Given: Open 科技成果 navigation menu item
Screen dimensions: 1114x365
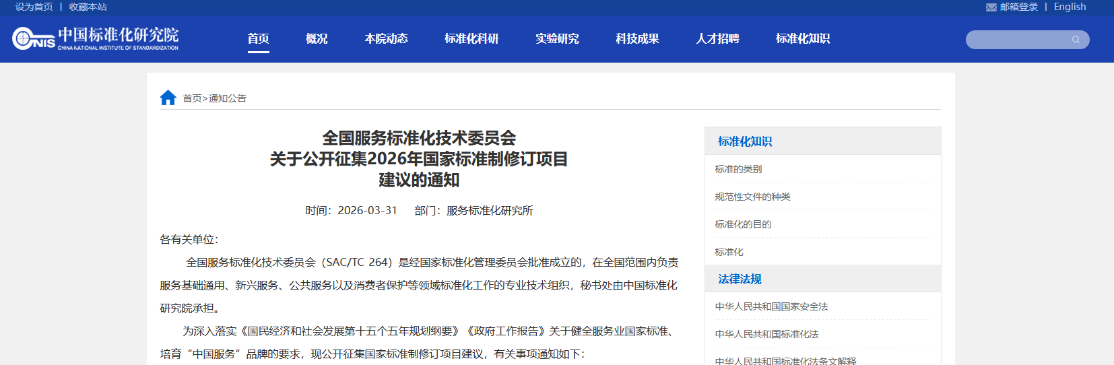Looking at the screenshot, I should (x=638, y=38).
